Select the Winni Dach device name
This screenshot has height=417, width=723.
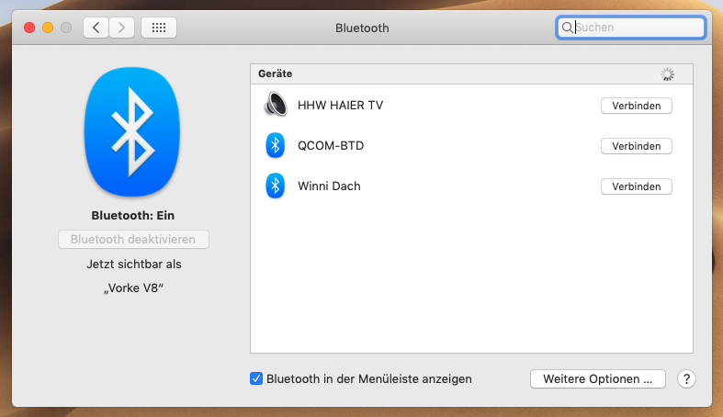329,186
